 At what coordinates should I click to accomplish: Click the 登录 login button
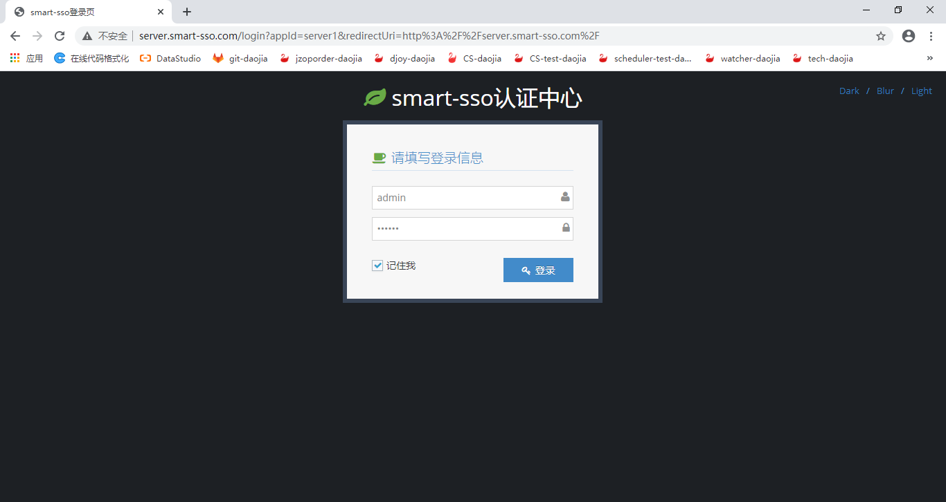pos(538,270)
